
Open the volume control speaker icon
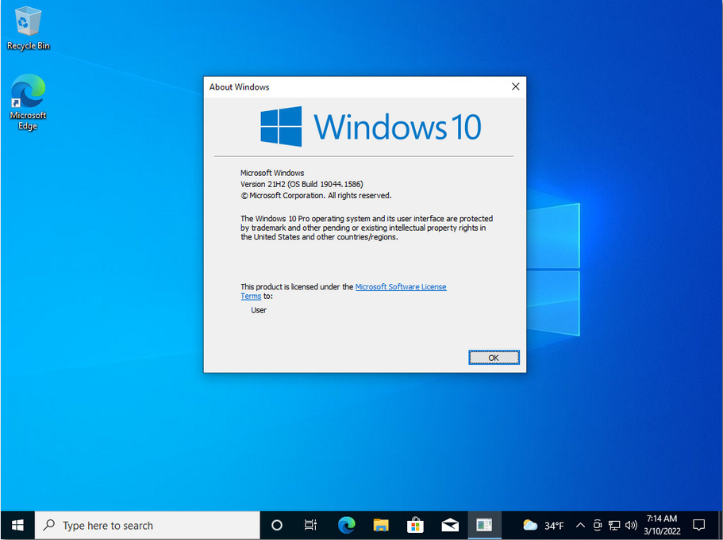click(x=631, y=525)
